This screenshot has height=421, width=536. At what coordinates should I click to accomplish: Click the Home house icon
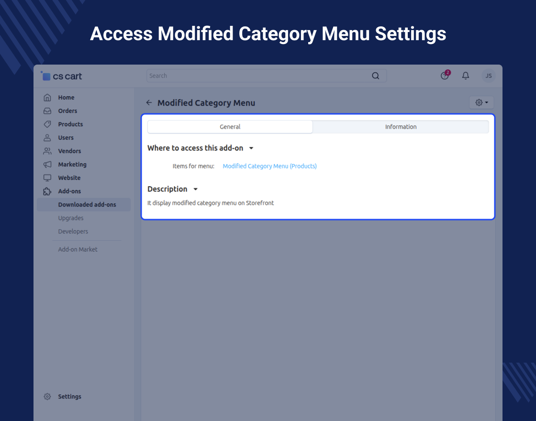coord(47,98)
